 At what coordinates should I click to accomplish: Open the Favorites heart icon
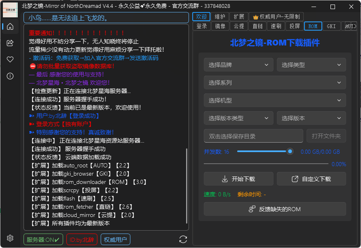[10, 59]
